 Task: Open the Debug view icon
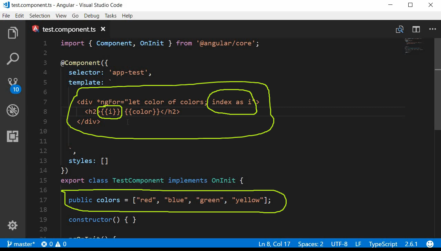pos(13,110)
